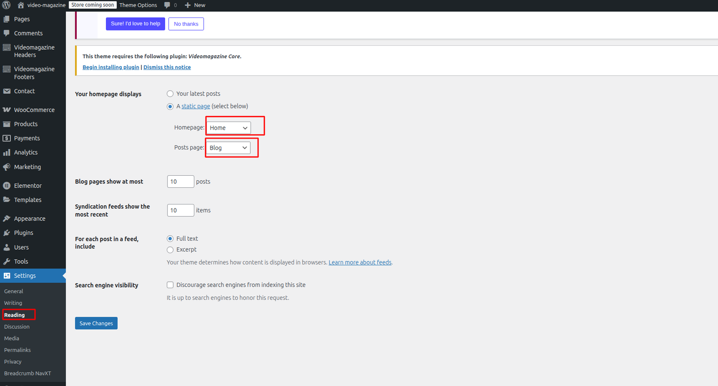The width and height of the screenshot is (718, 386).
Task: Open the New content menu in admin bar
Action: coord(195,5)
